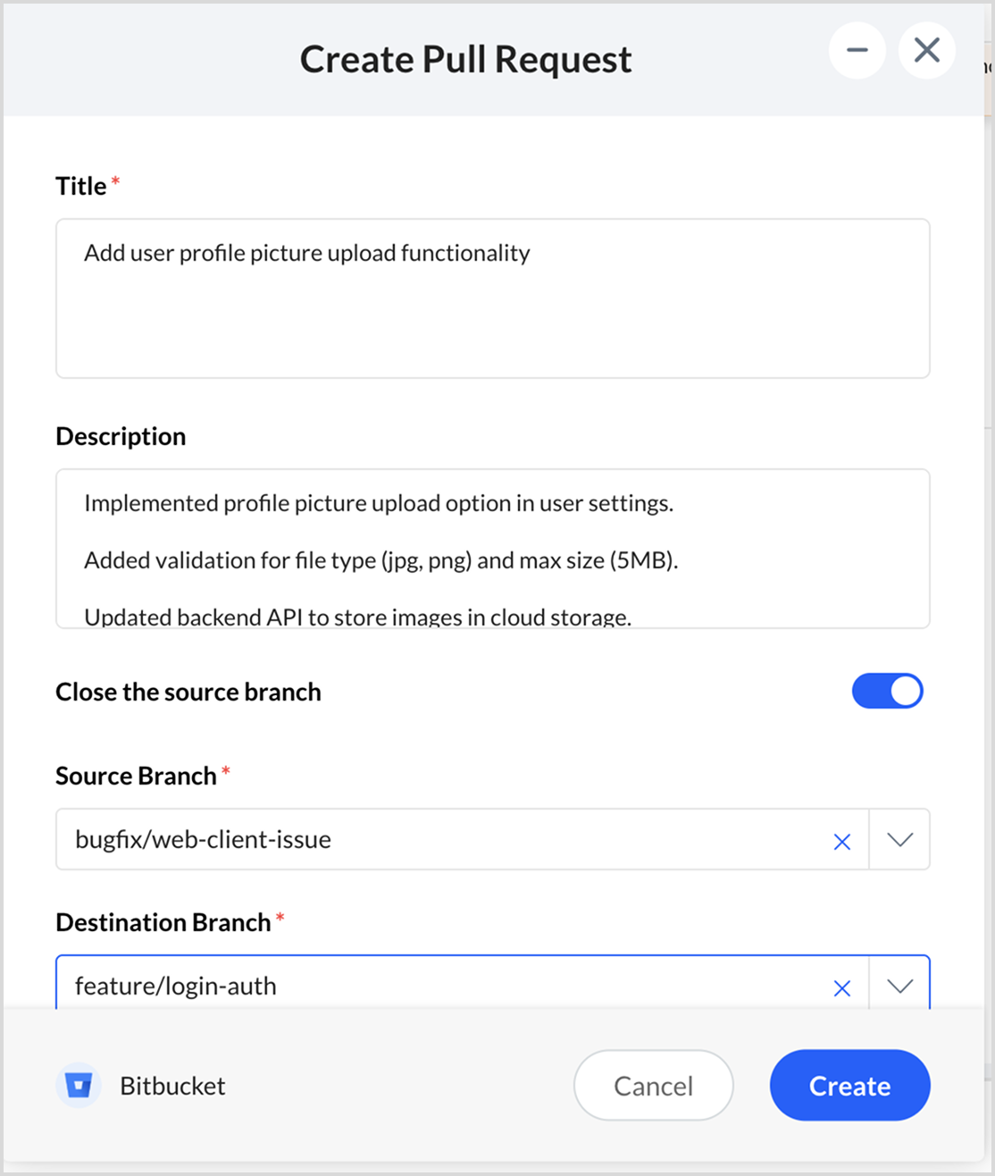Viewport: 995px width, 1176px height.
Task: Focus the Title text field
Action: point(492,298)
